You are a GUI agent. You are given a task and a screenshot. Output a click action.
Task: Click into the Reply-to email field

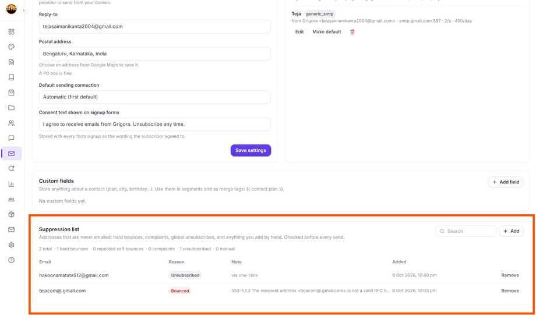point(155,26)
